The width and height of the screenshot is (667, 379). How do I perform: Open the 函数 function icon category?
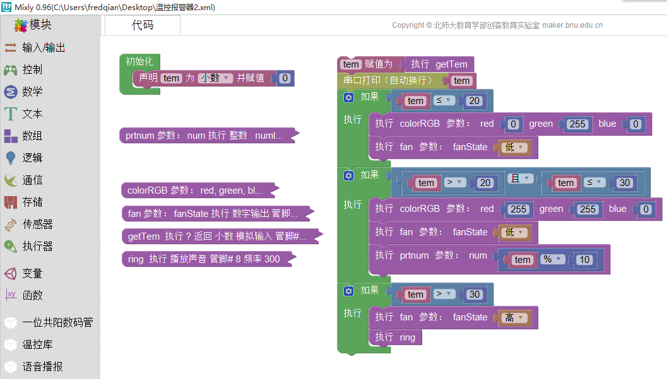[x=10, y=295]
